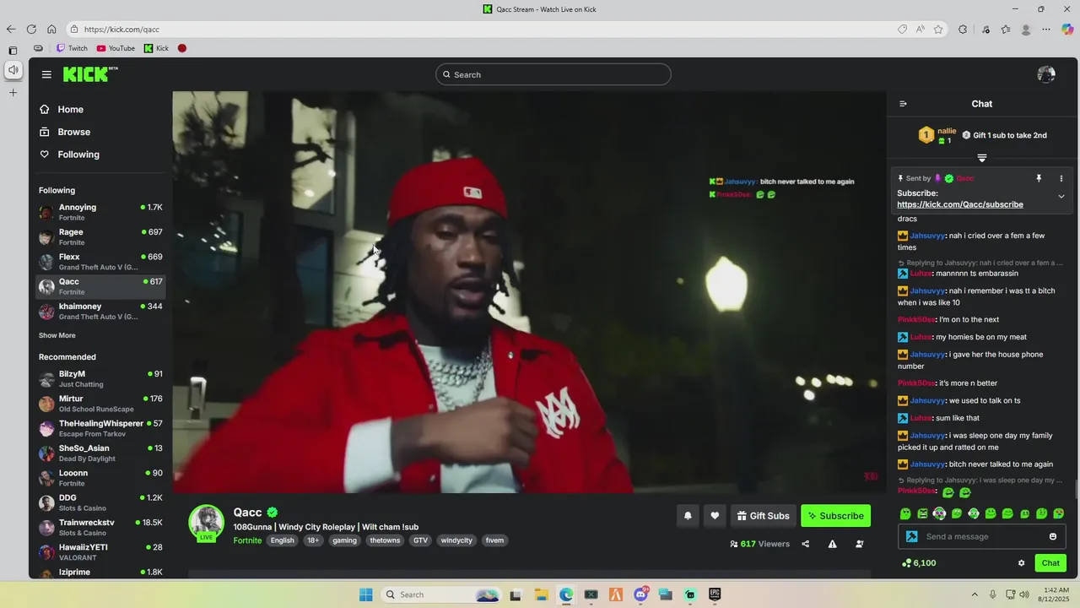Click the Gift Subs button
The image size is (1080, 608).
[763, 516]
